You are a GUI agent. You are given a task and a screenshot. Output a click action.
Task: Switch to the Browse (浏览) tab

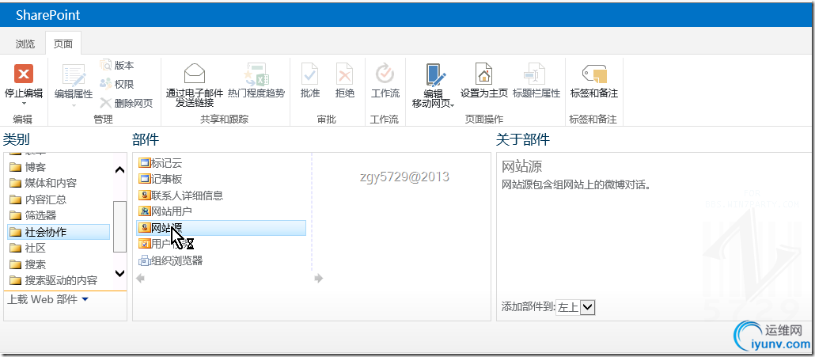click(x=25, y=44)
